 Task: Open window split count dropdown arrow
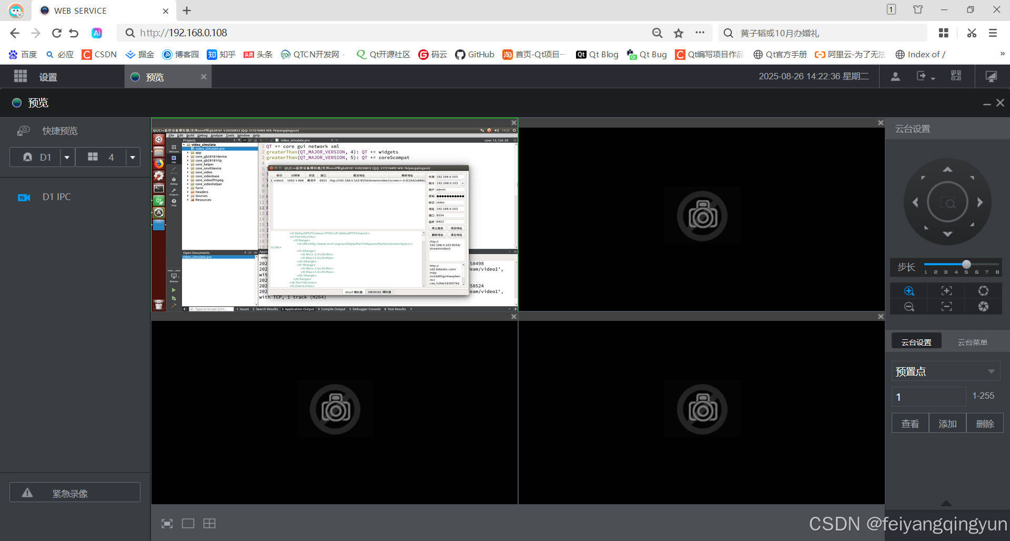[133, 157]
